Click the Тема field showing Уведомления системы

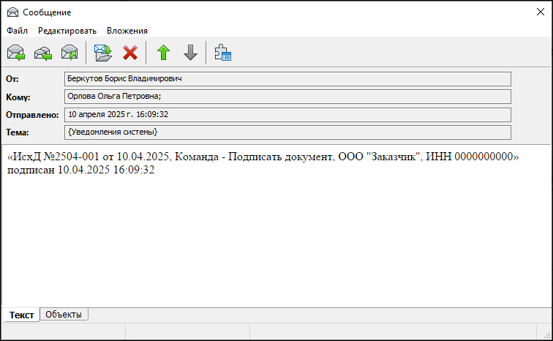(x=287, y=132)
